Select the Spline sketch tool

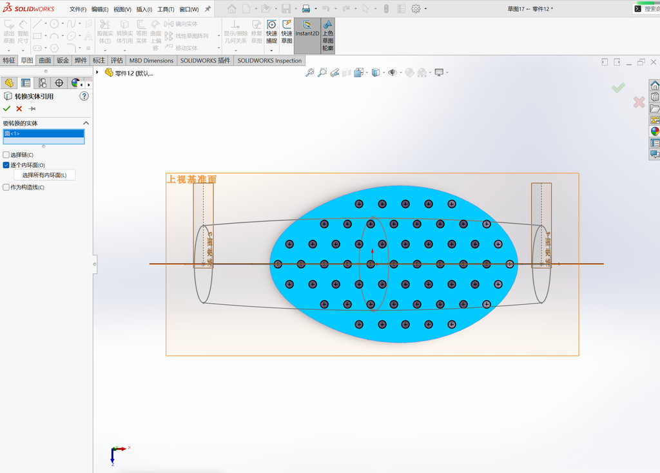click(x=71, y=24)
